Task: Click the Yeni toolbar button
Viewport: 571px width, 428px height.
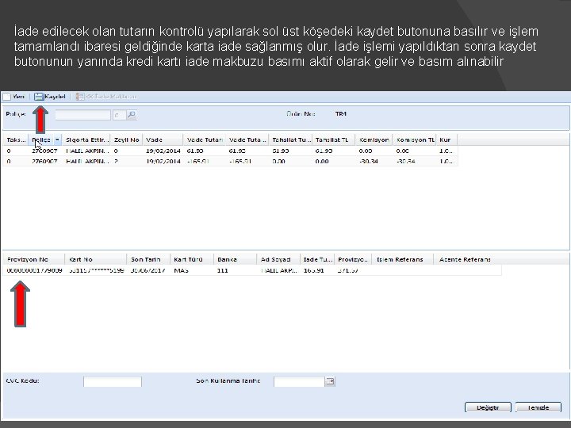Action: (x=13, y=97)
